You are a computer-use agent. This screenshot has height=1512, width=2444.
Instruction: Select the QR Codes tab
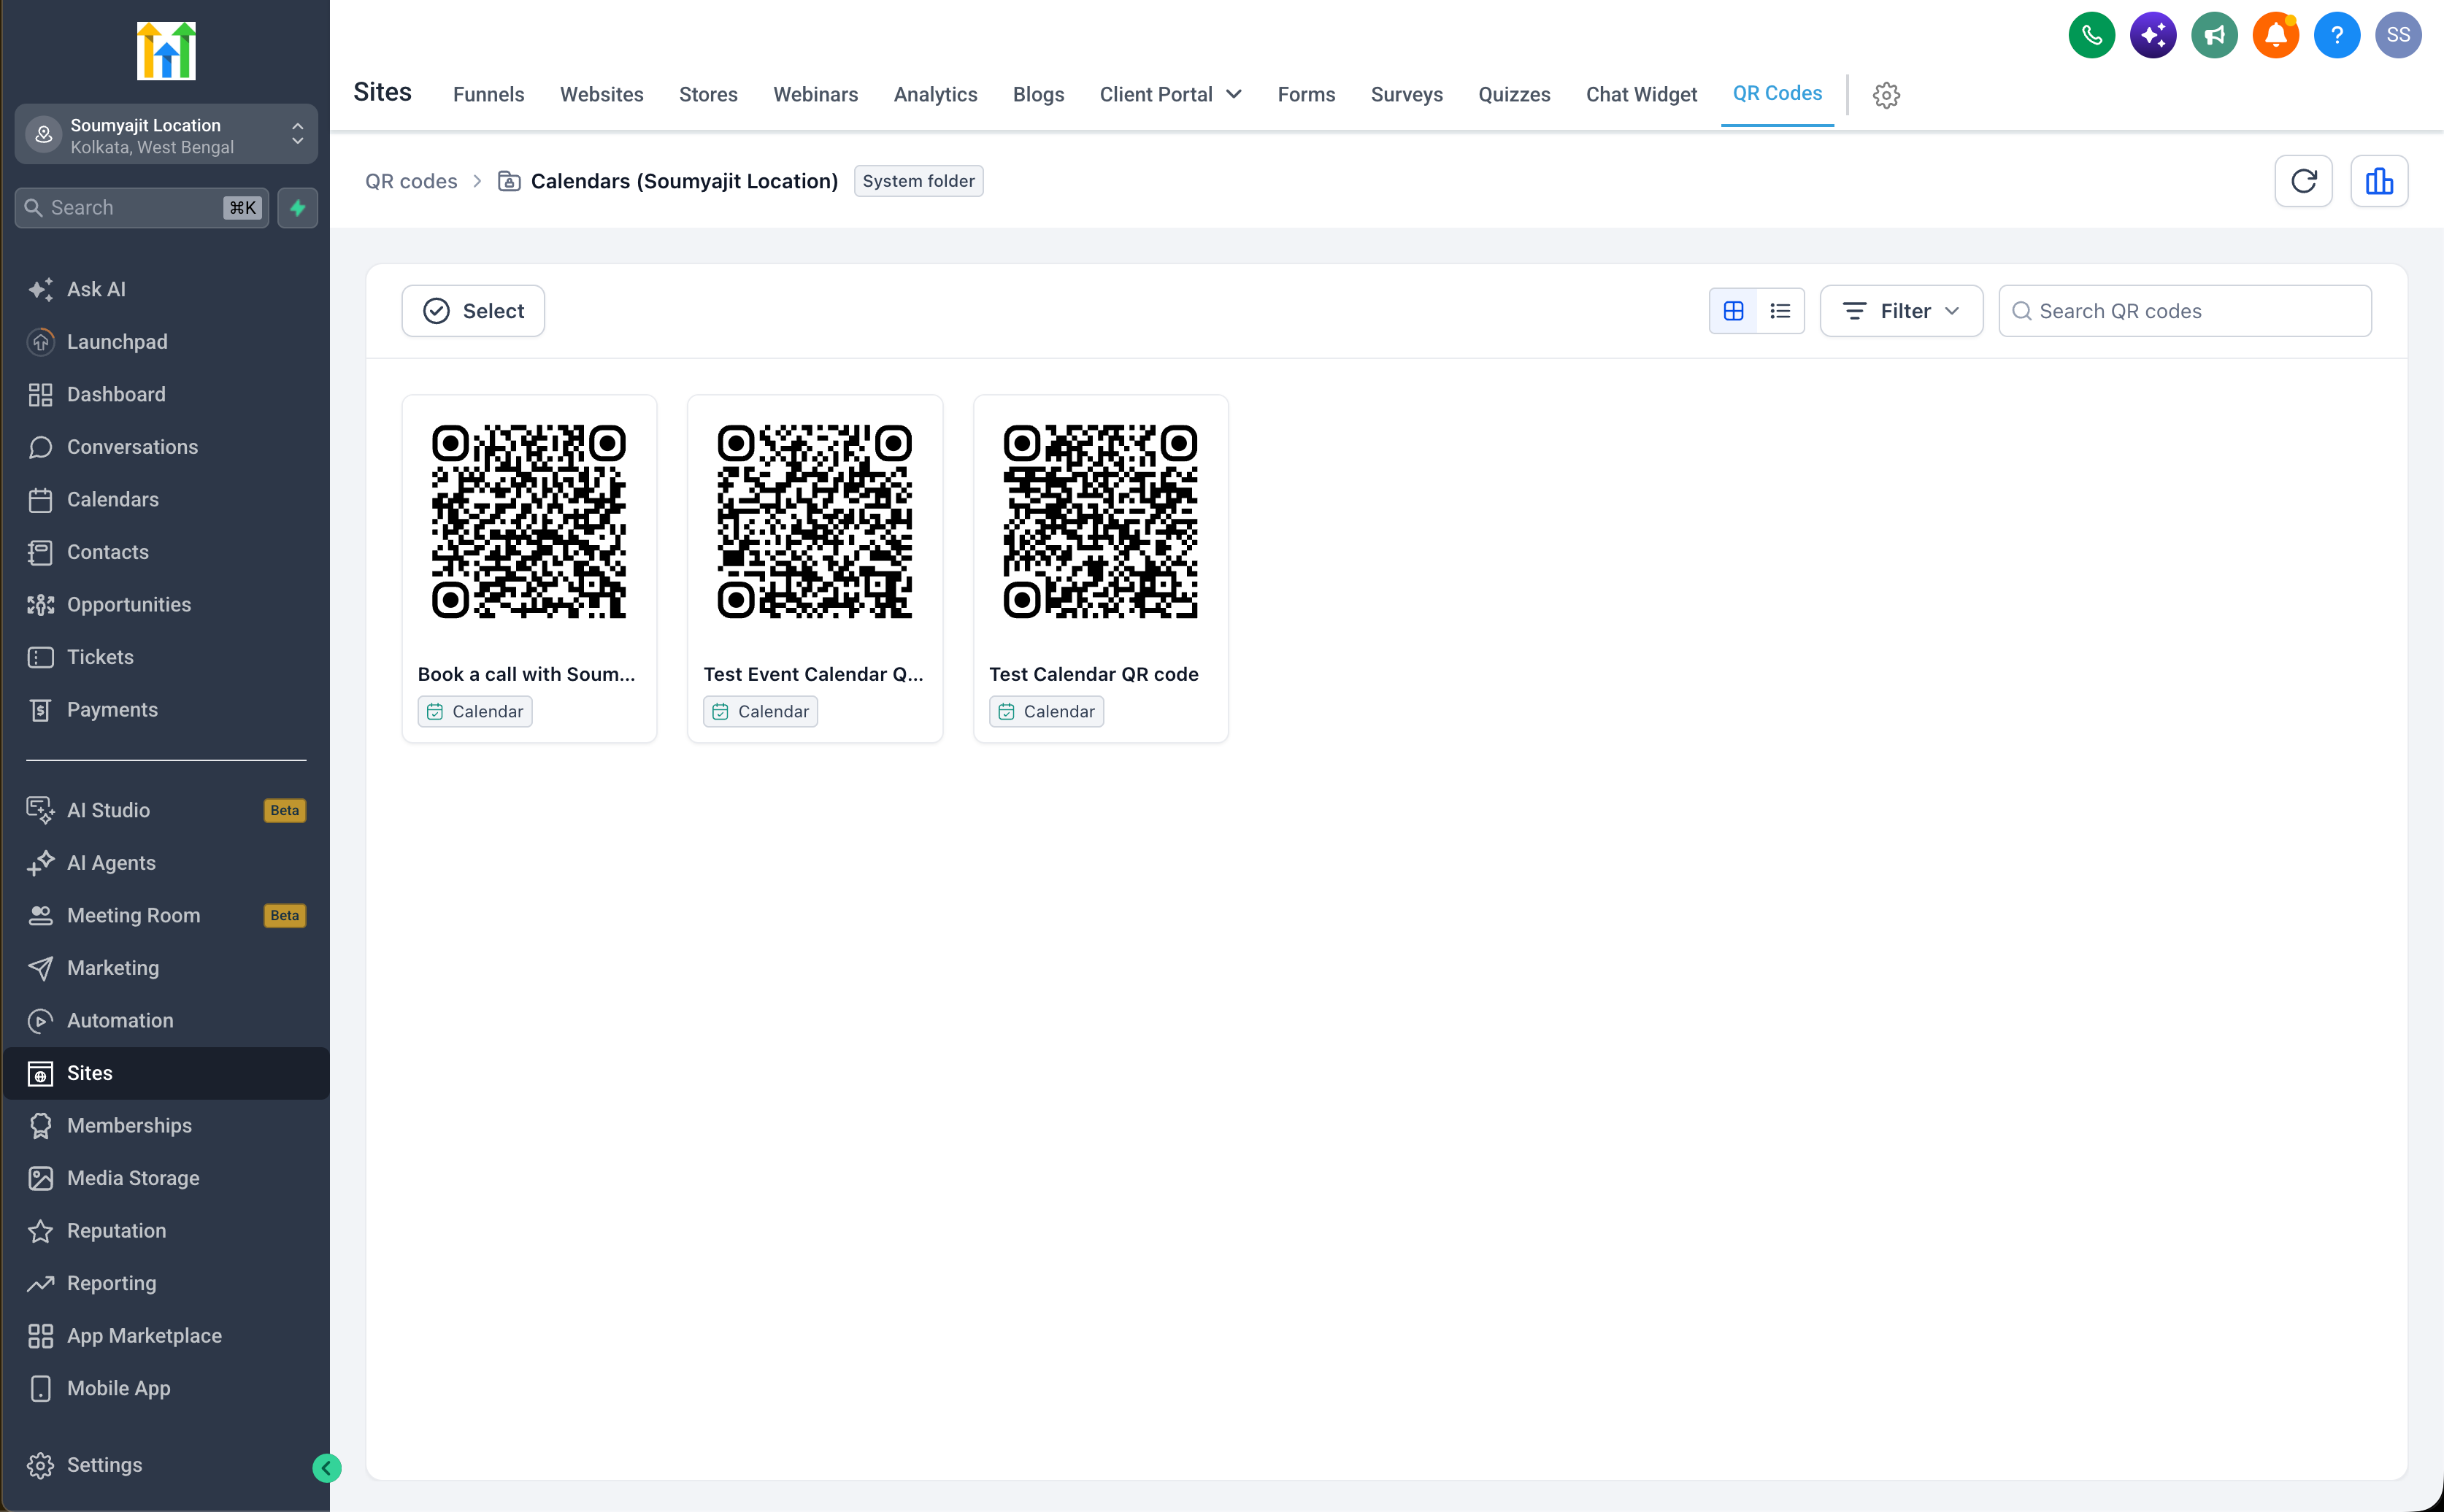tap(1777, 93)
